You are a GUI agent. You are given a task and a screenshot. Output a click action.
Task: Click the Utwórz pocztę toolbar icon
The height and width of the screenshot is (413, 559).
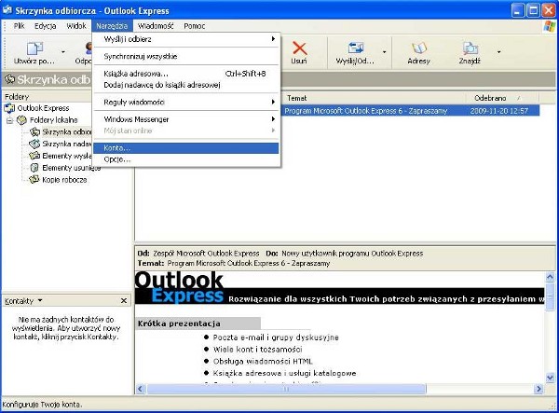pos(34,48)
